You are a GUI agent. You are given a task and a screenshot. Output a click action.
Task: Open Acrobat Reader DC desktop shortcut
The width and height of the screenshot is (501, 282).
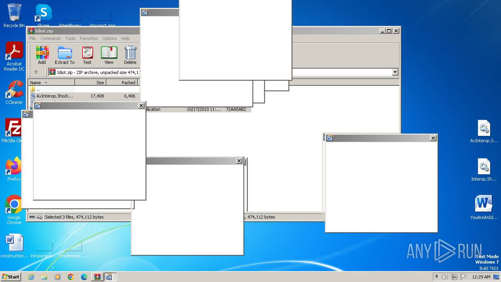tap(14, 56)
